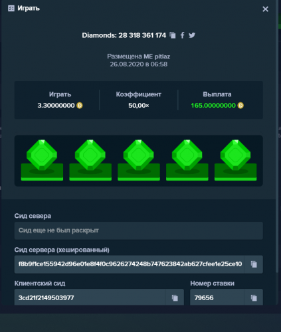The width and height of the screenshot is (281, 332).
Task: Share bet on Facebook
Action: point(182,35)
